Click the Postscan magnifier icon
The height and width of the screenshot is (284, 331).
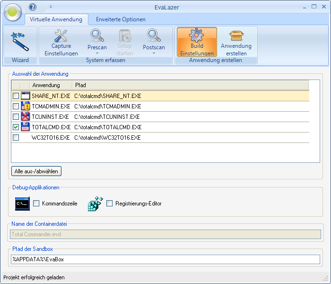click(x=154, y=36)
